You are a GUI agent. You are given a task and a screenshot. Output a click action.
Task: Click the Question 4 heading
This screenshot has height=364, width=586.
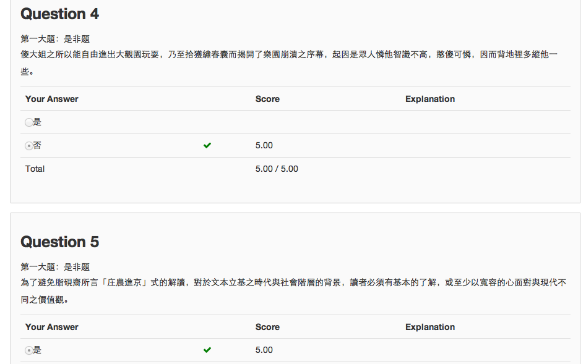point(59,14)
